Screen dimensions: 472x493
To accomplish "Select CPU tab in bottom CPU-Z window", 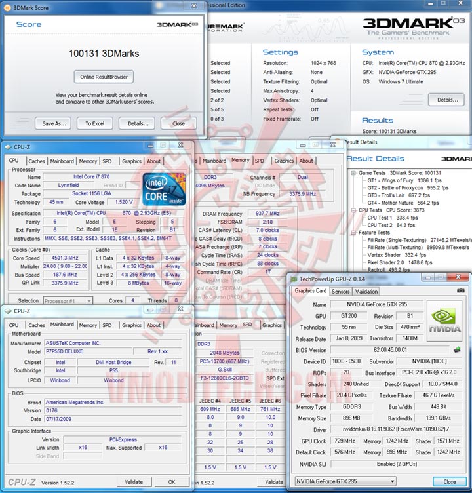I will 14,325.
